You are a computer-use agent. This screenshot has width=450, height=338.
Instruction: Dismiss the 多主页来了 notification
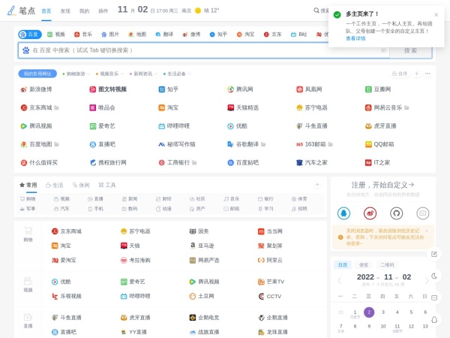[436, 15]
